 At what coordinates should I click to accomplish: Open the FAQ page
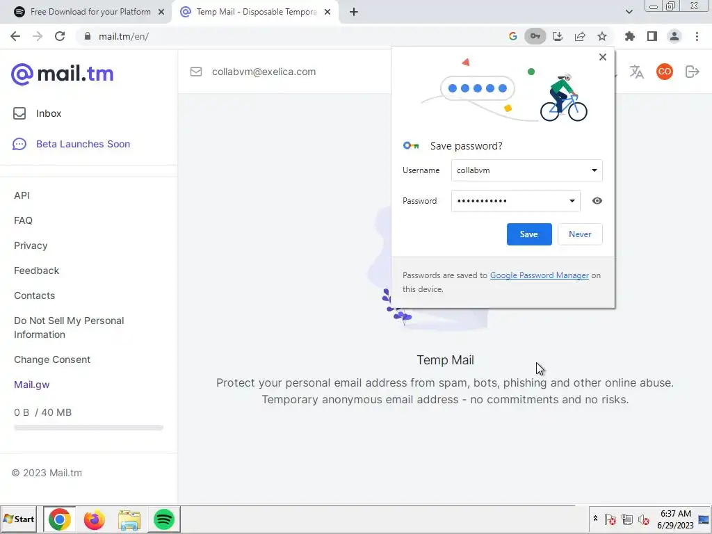[23, 220]
